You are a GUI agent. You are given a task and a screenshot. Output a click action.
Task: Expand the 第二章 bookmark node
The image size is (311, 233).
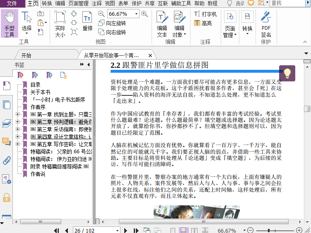coord(17,121)
